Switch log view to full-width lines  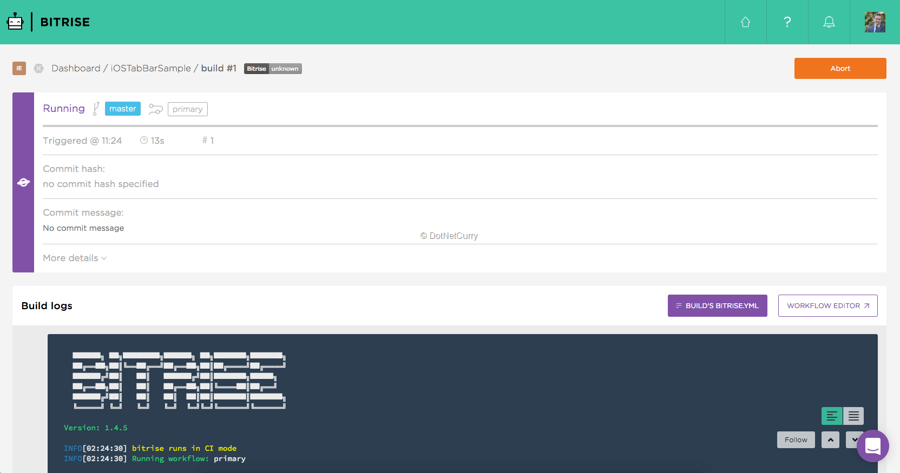(853, 416)
